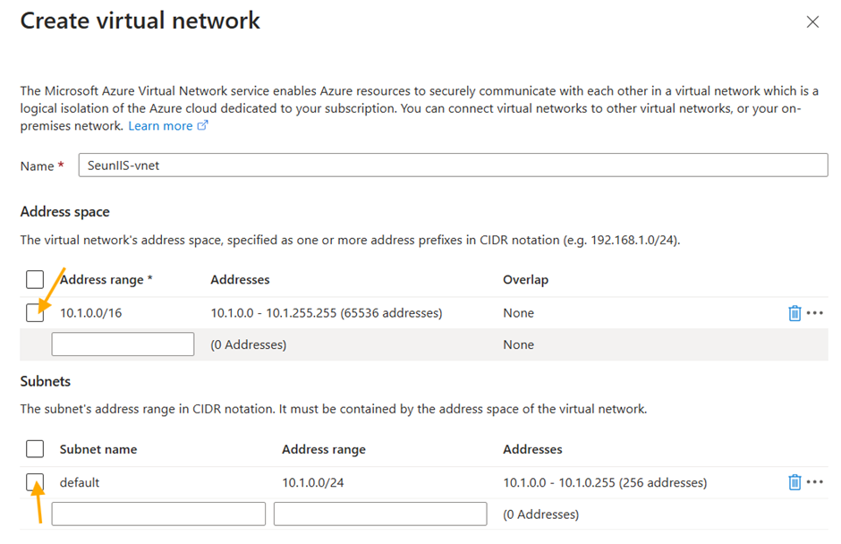Open more options for 10.1.0.0/16 range
The width and height of the screenshot is (841, 544).
814,313
